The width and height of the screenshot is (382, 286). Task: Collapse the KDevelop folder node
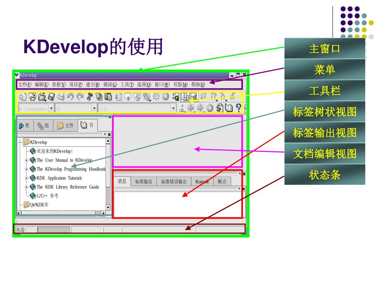[20, 142]
